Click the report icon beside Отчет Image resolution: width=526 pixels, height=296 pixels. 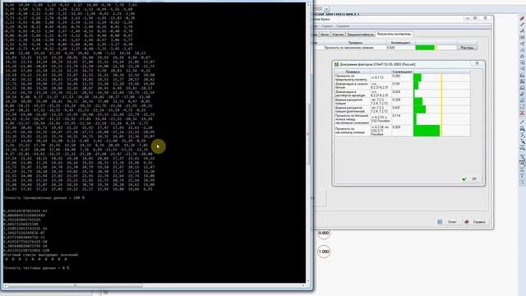point(440,222)
